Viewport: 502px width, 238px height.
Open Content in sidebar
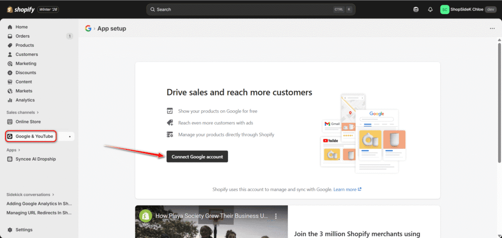tap(24, 82)
